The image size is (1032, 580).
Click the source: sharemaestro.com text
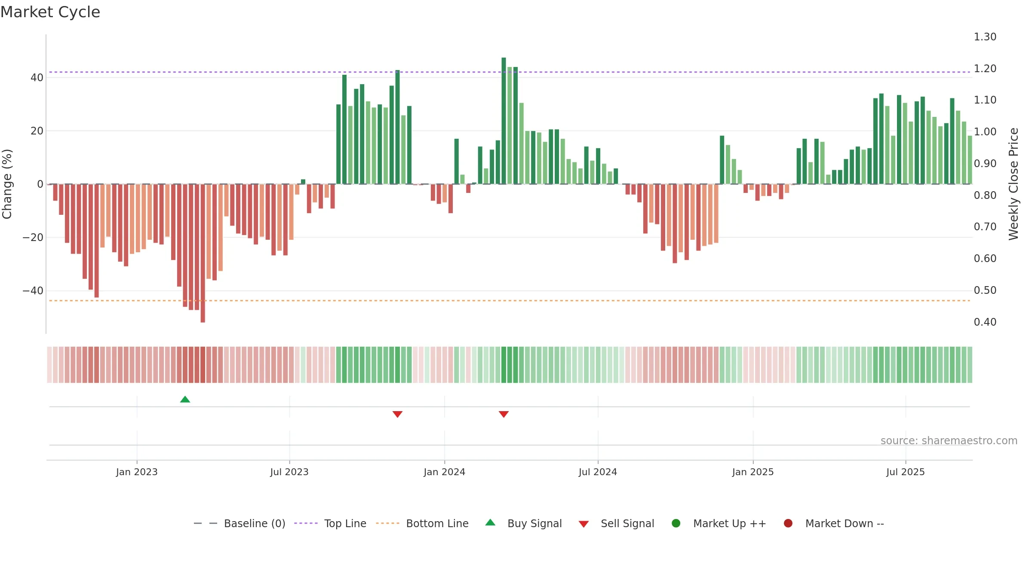pos(949,441)
